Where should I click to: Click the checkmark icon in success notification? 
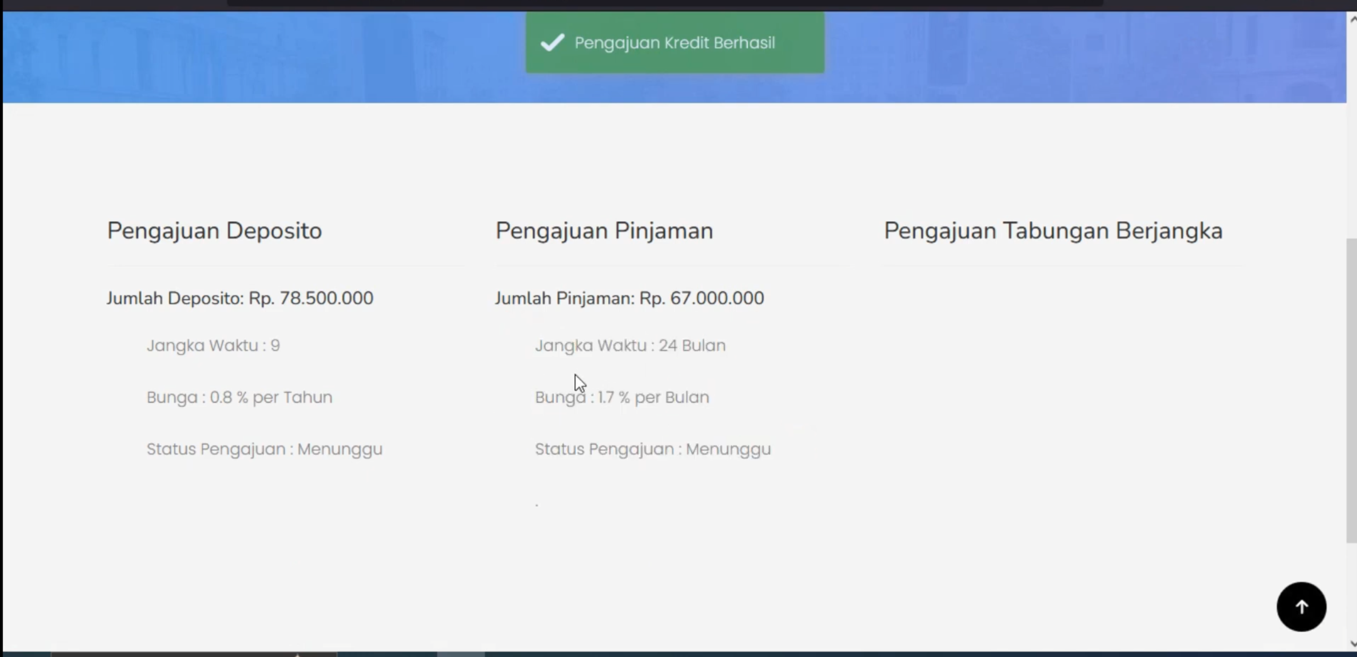tap(552, 42)
